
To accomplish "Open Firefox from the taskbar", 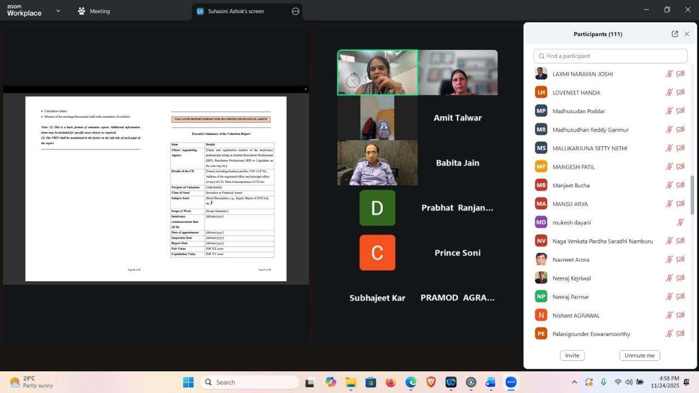I will pyautogui.click(x=390, y=382).
